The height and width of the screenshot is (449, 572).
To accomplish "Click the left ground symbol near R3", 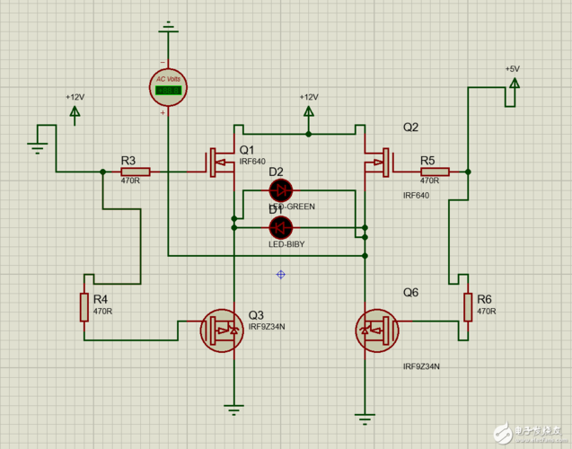I will coord(37,148).
